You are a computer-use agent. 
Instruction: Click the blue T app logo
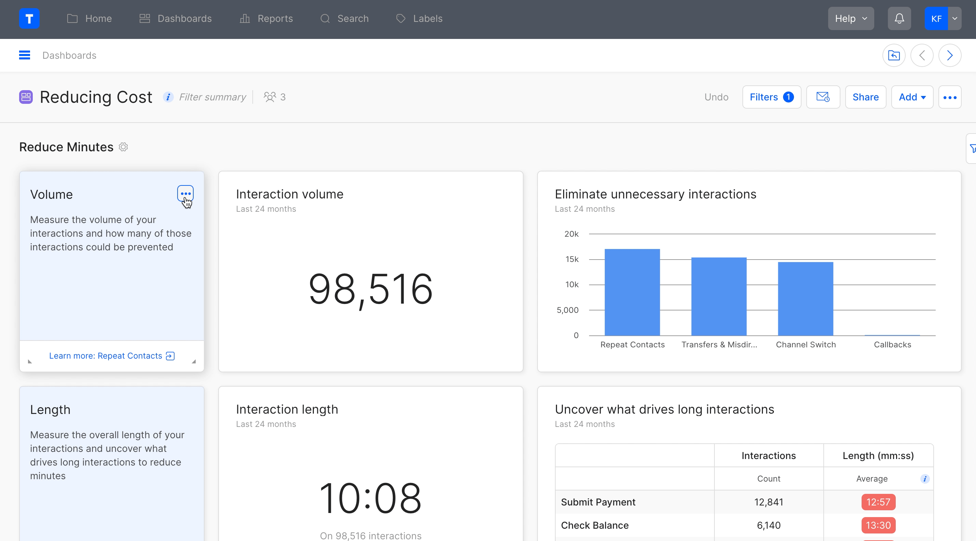29,18
